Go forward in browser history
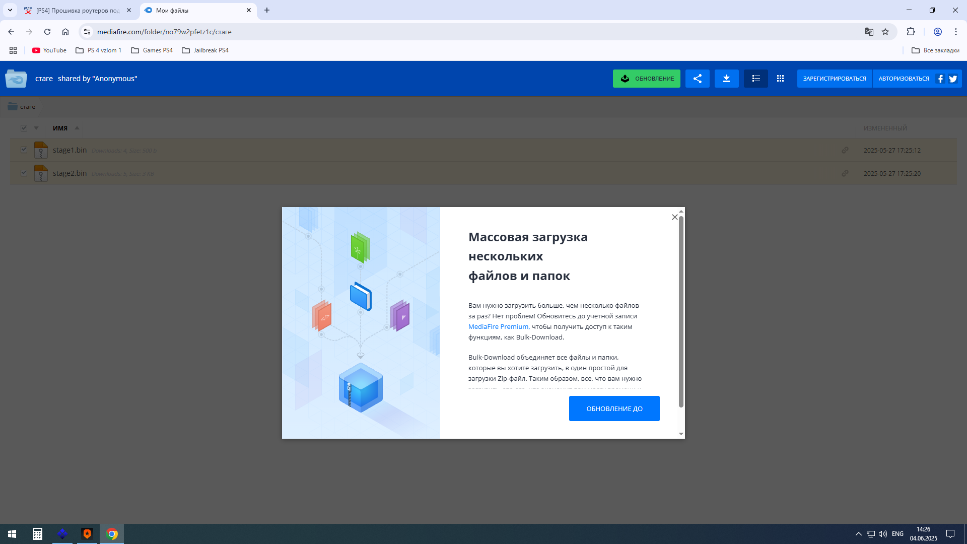The height and width of the screenshot is (544, 967). tap(29, 32)
